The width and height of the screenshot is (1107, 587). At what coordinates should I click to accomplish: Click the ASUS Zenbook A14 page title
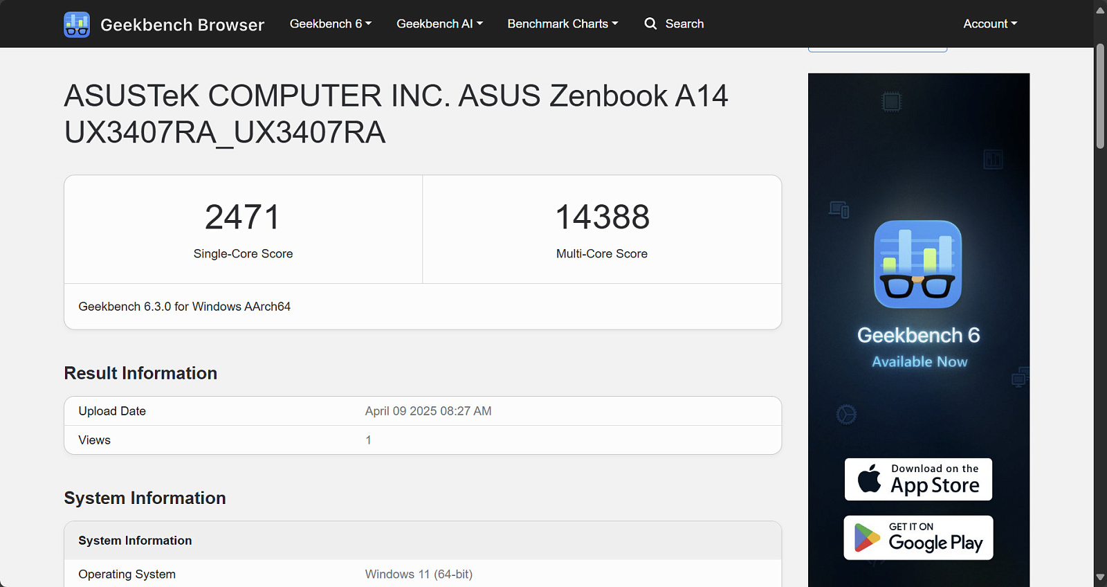[396, 114]
